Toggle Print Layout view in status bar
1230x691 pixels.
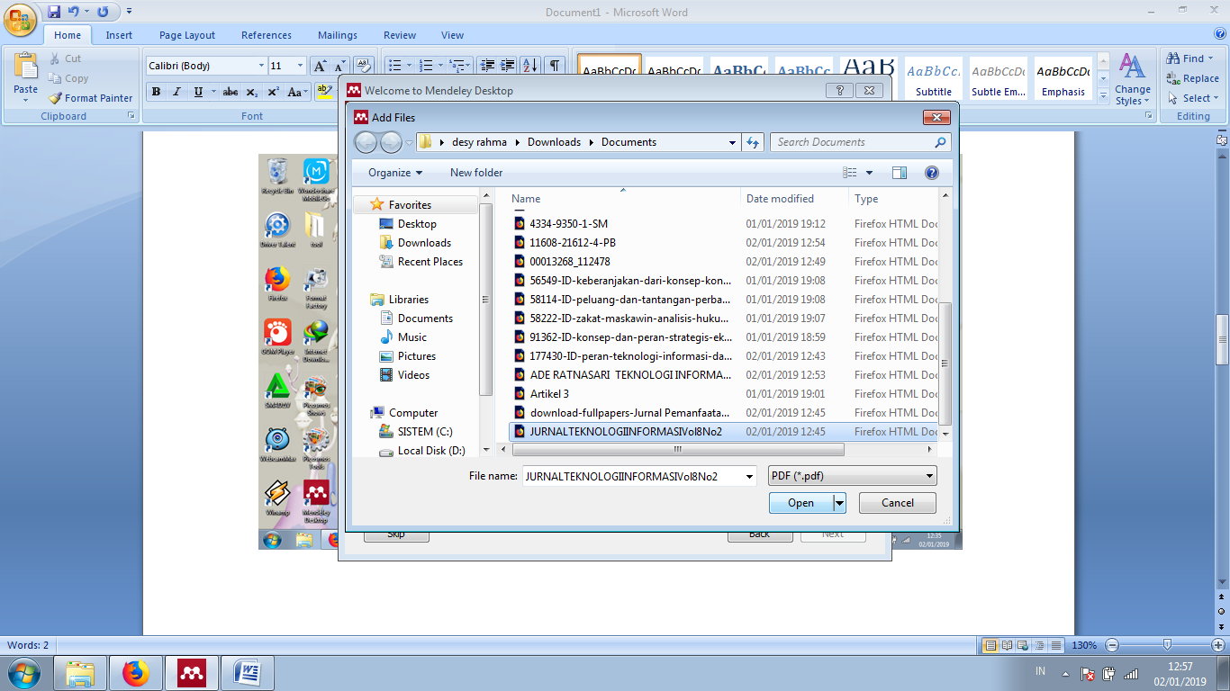(x=990, y=645)
